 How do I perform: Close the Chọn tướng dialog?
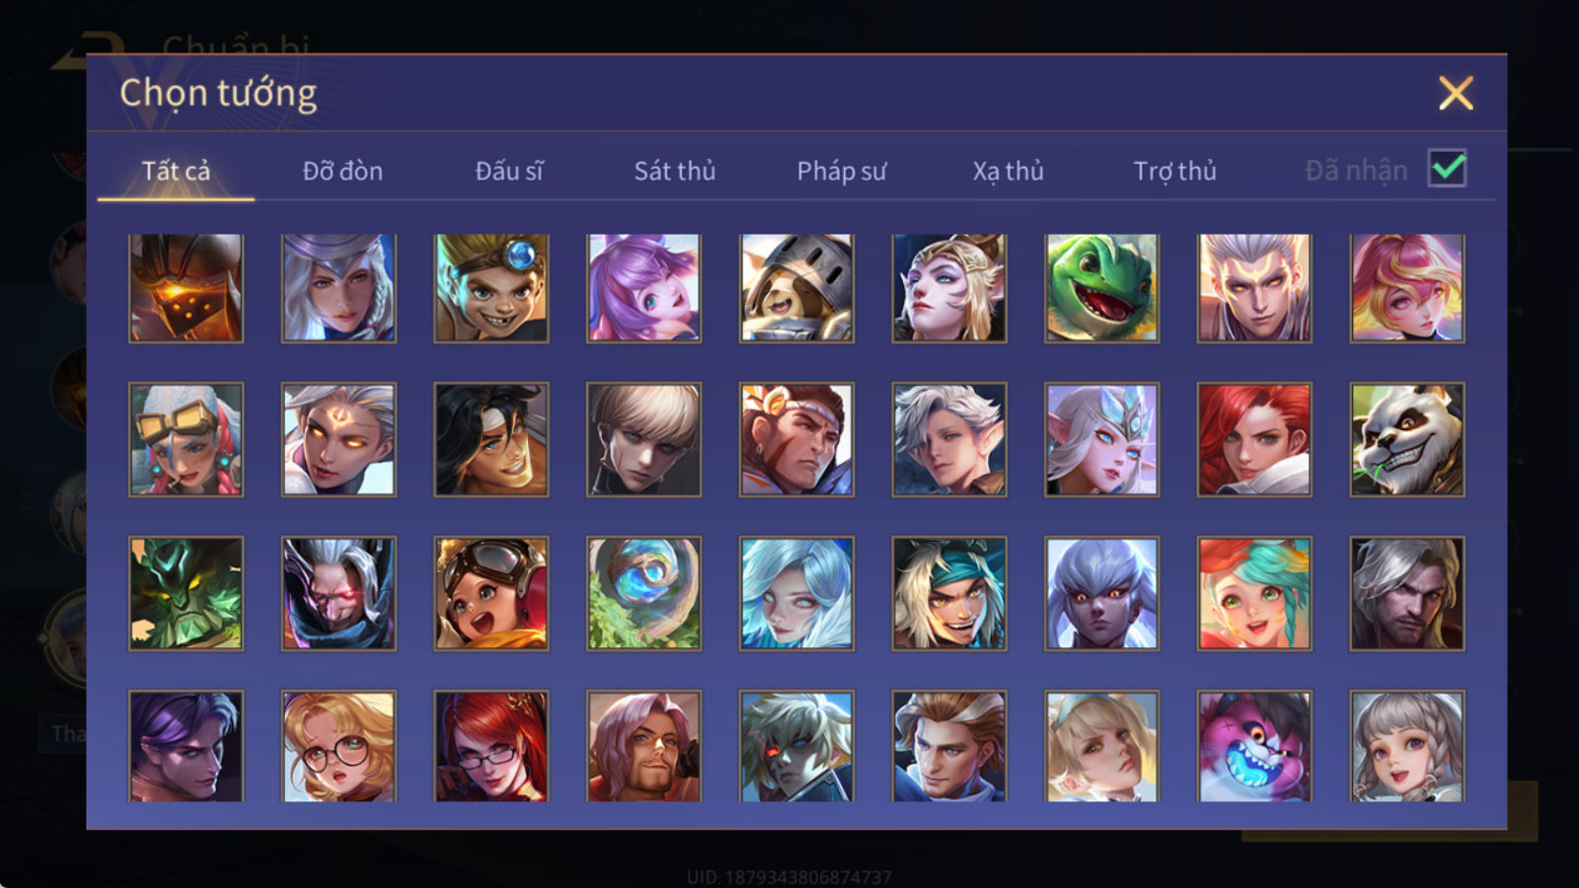1456,94
